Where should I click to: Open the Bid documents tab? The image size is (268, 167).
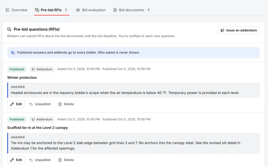pos(132,10)
